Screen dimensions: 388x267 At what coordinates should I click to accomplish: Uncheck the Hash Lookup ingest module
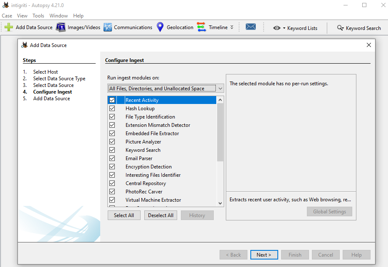point(112,108)
